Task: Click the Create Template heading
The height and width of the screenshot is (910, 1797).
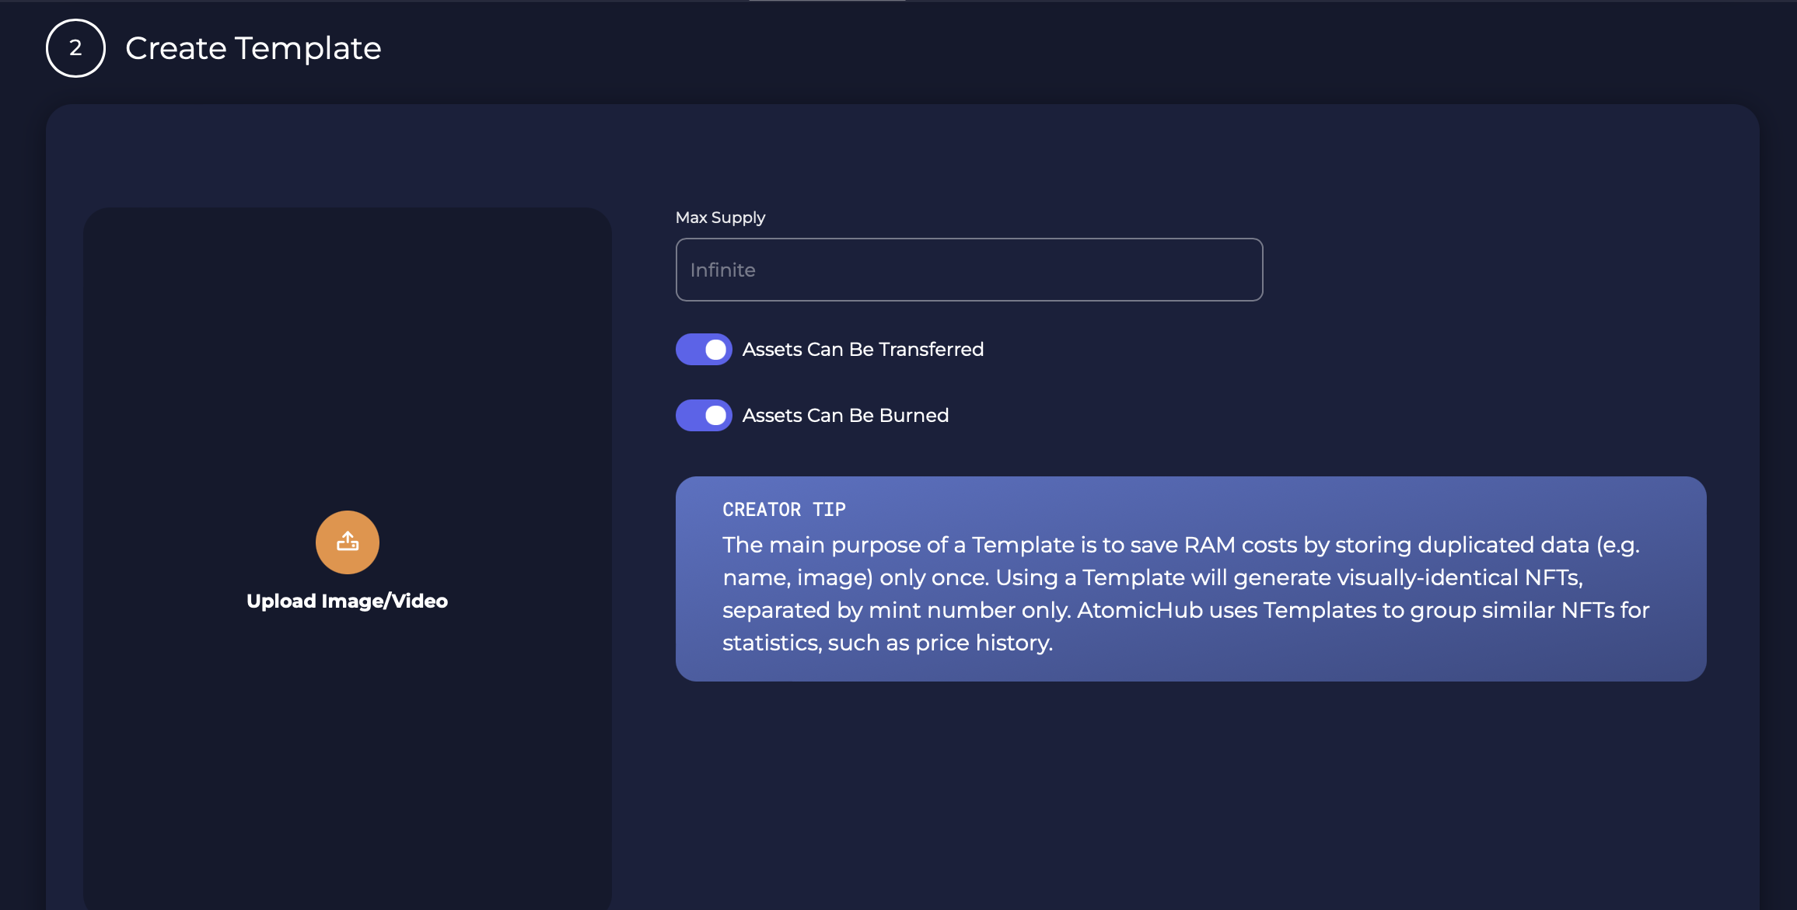Action: (x=253, y=48)
